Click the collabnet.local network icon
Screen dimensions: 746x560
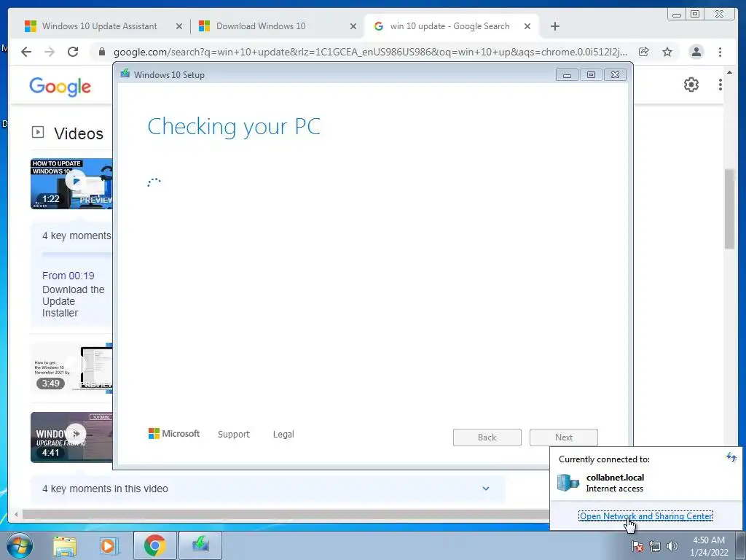click(x=568, y=483)
